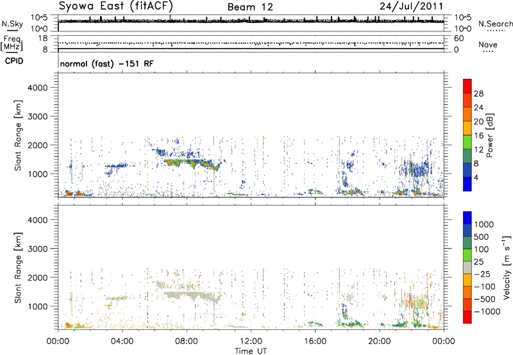Click '3000' on the velocity panel axis
This screenshot has width=513, height=355.
point(38,249)
